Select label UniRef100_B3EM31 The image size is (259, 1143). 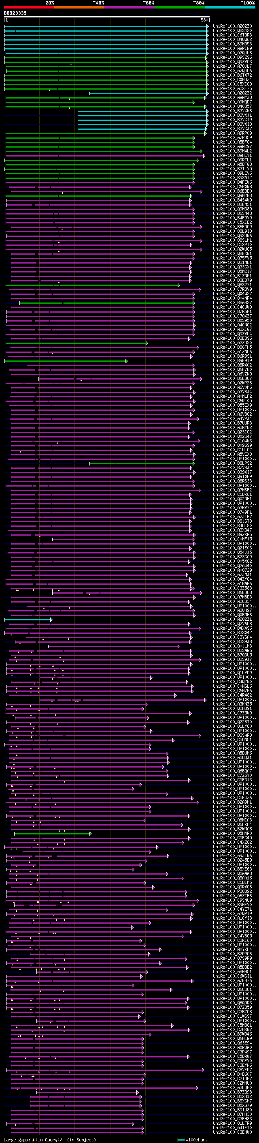[232, 204]
